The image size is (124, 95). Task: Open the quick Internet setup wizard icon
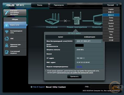7,13
